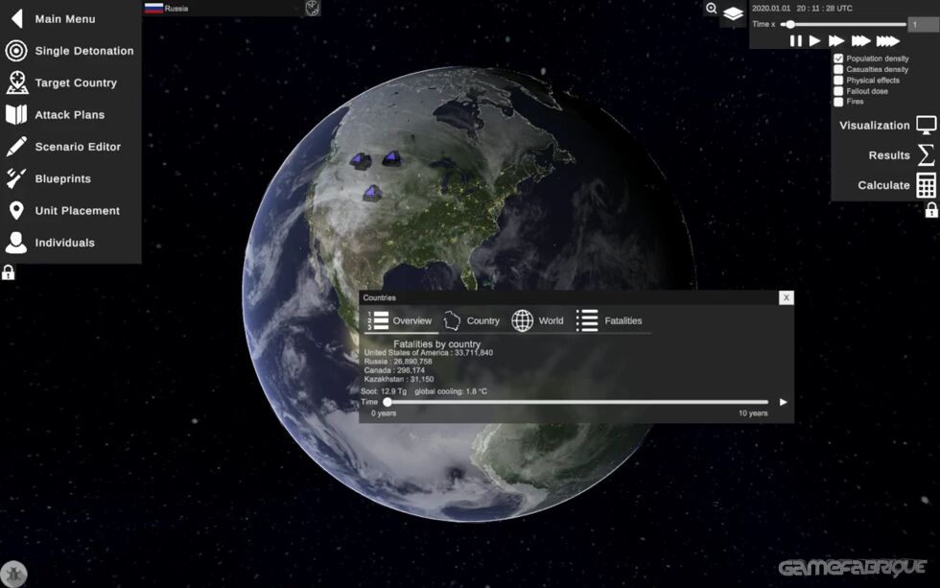Click Russia : 26,890,758 fatalities row
This screenshot has height=588, width=940.
pos(398,362)
